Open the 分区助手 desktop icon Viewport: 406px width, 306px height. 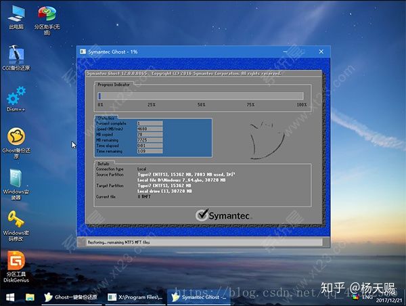[x=47, y=20]
